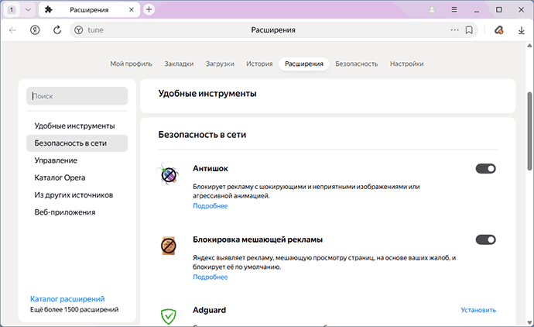The image size is (534, 327).
Task: Click Подробнее link under Антишок
Action: coord(211,206)
